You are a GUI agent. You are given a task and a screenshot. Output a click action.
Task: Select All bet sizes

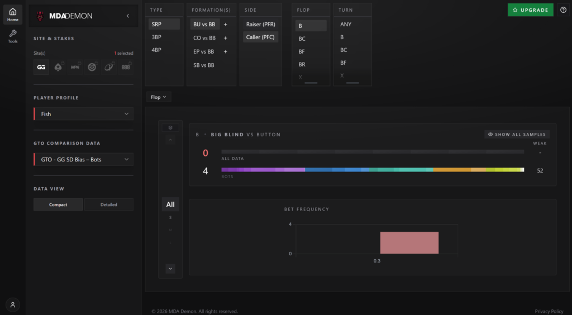[170, 204]
